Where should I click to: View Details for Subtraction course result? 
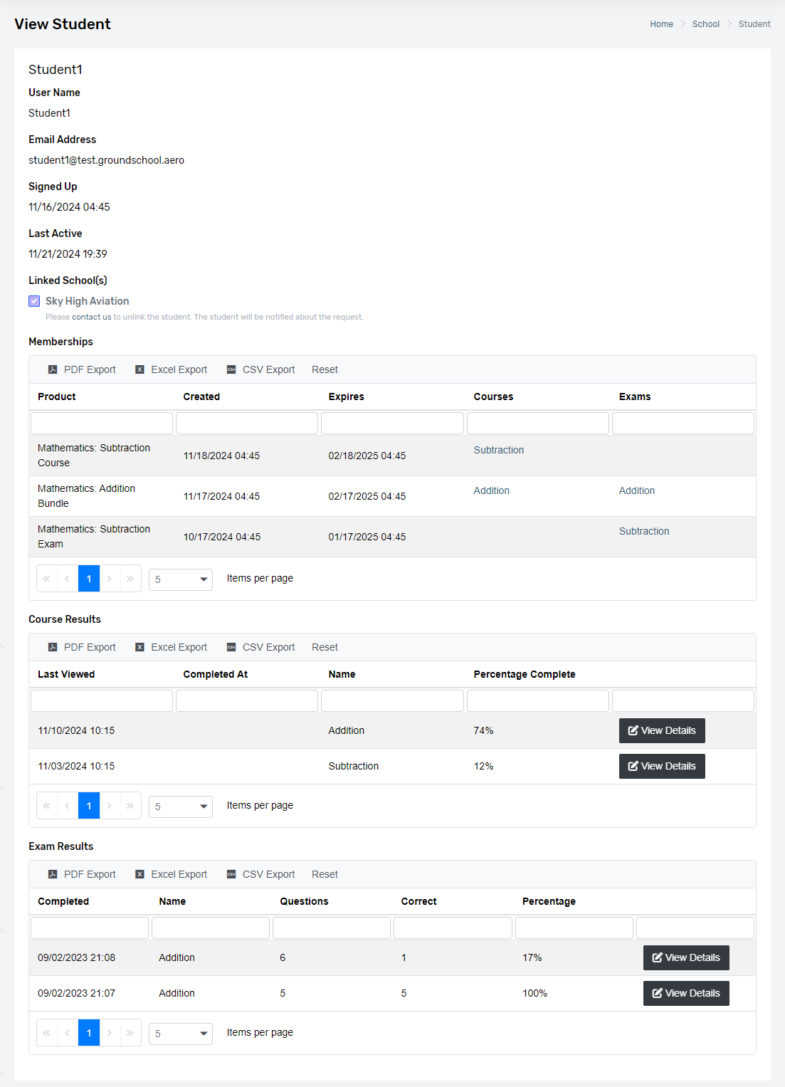pos(662,766)
